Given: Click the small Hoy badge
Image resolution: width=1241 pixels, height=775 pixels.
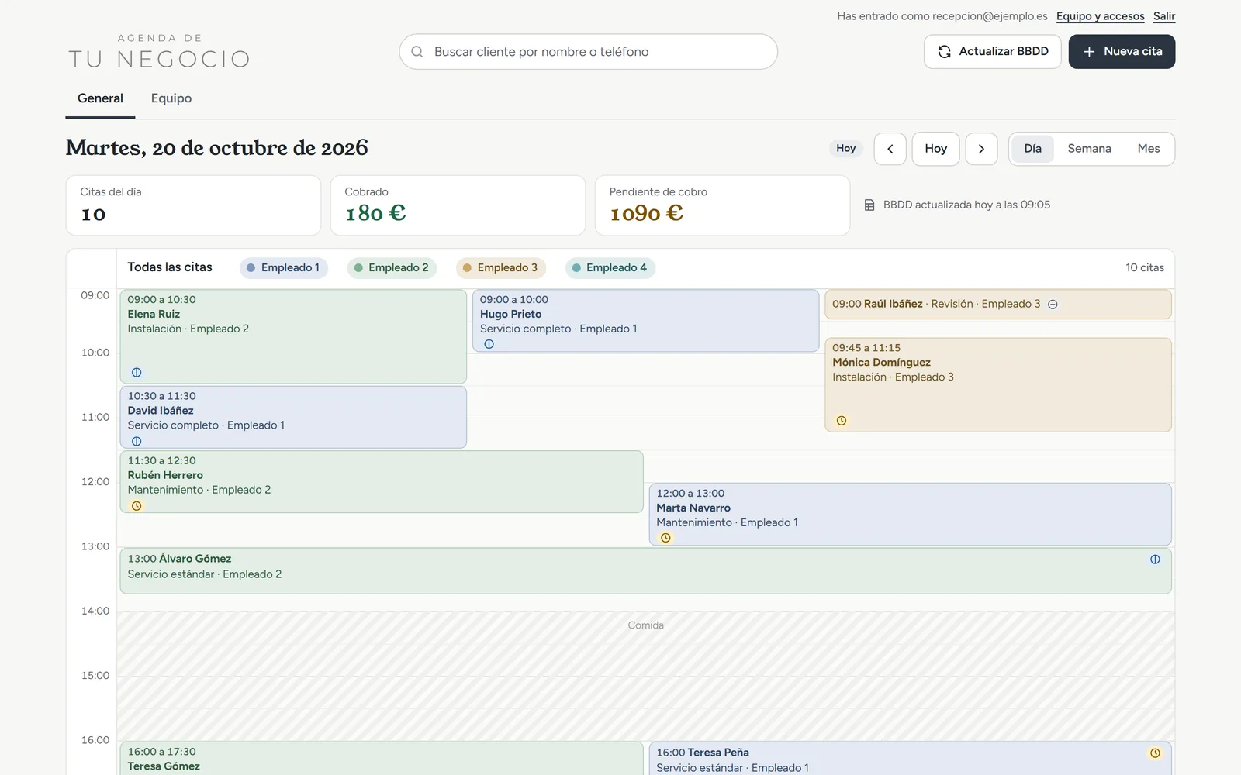Looking at the screenshot, I should click(845, 149).
